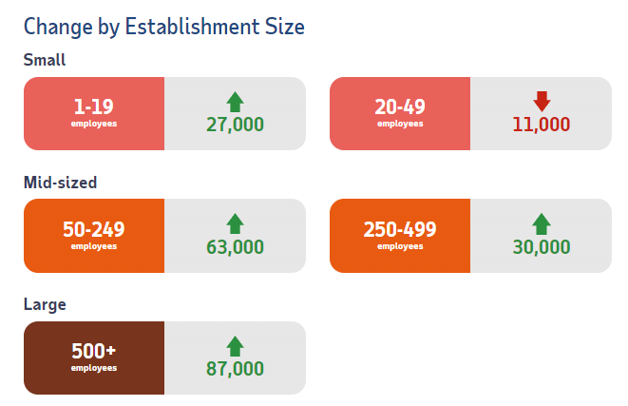Click the red 11,000 value

542,125
